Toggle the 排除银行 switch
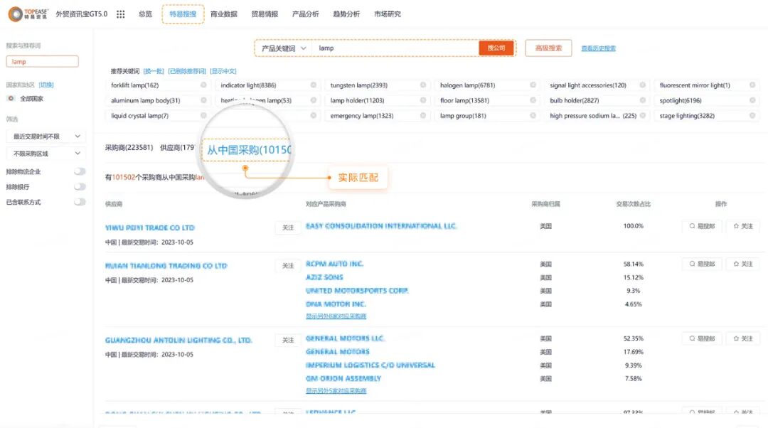 (x=80, y=186)
